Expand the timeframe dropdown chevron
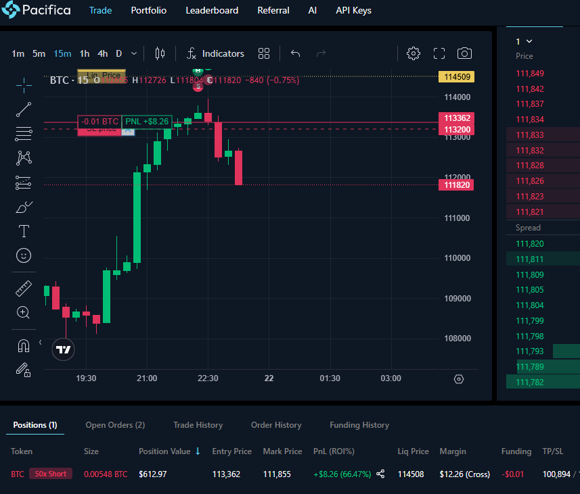 (x=134, y=53)
